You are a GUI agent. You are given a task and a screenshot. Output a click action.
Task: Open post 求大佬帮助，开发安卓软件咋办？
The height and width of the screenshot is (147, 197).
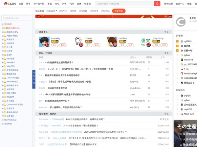click(x=66, y=107)
